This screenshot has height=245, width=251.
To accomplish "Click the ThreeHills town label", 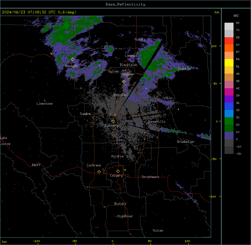I will tap(156, 122).
